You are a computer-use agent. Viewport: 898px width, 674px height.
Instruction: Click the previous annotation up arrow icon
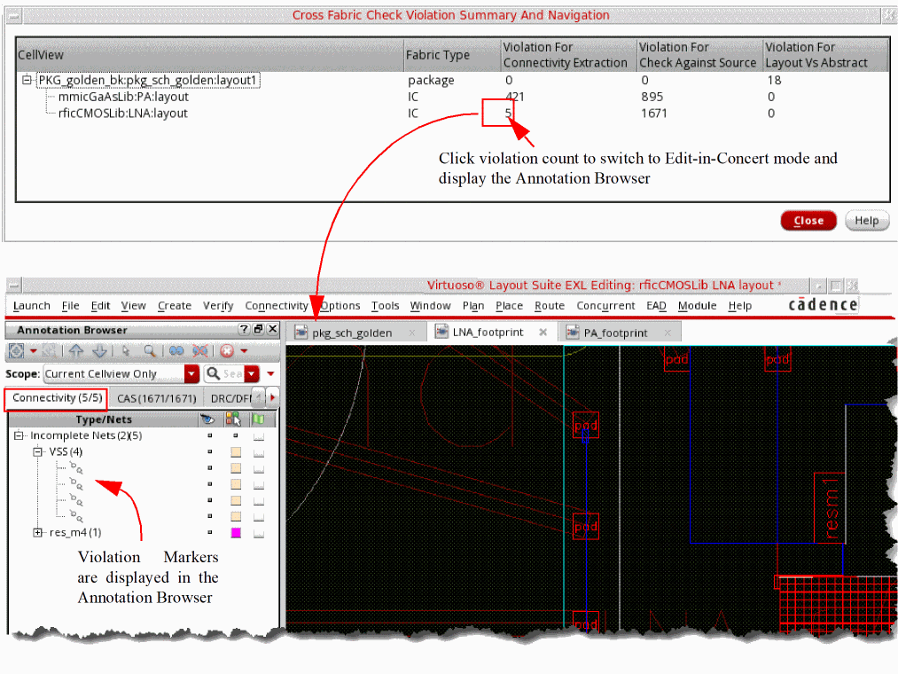click(76, 350)
